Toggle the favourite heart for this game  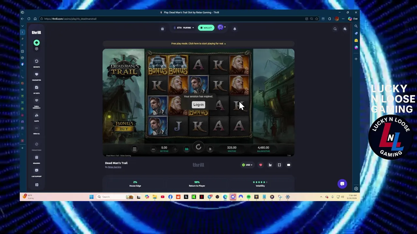(x=261, y=165)
